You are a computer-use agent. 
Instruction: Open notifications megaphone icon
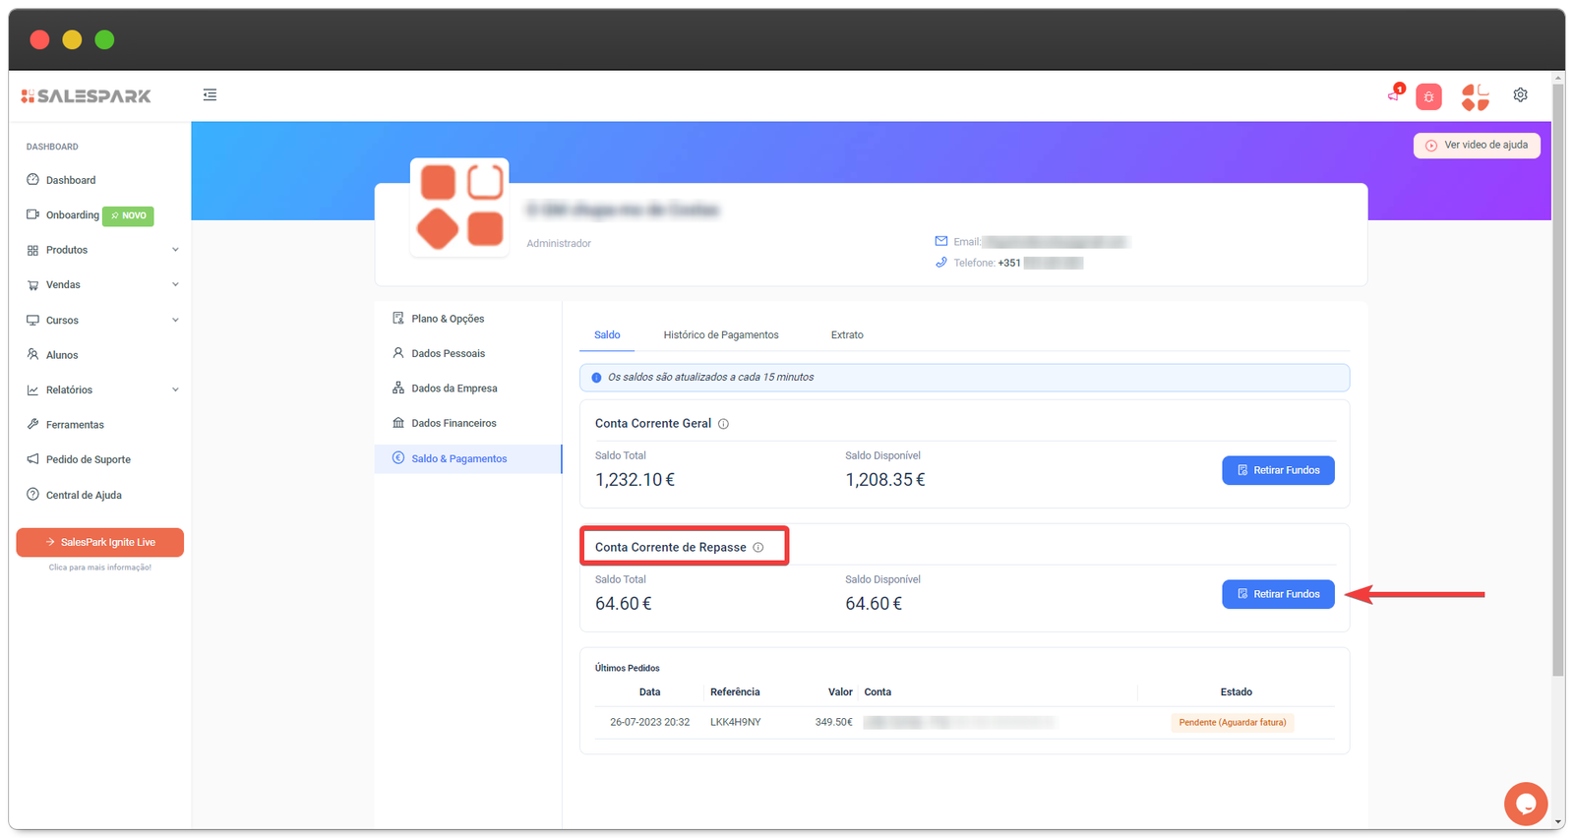(1394, 94)
